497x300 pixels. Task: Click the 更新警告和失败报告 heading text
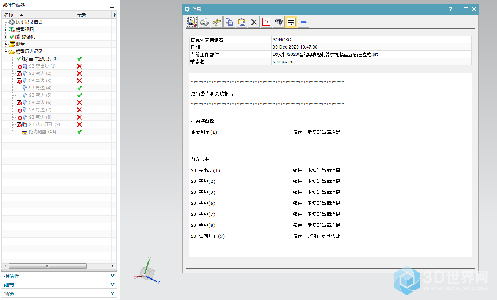(212, 93)
